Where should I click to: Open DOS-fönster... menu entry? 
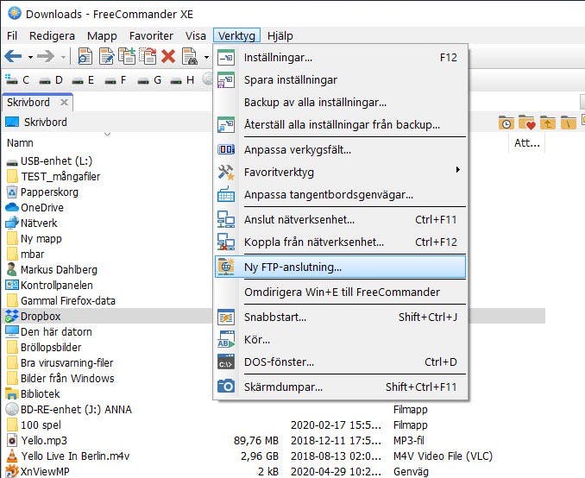[x=340, y=362]
